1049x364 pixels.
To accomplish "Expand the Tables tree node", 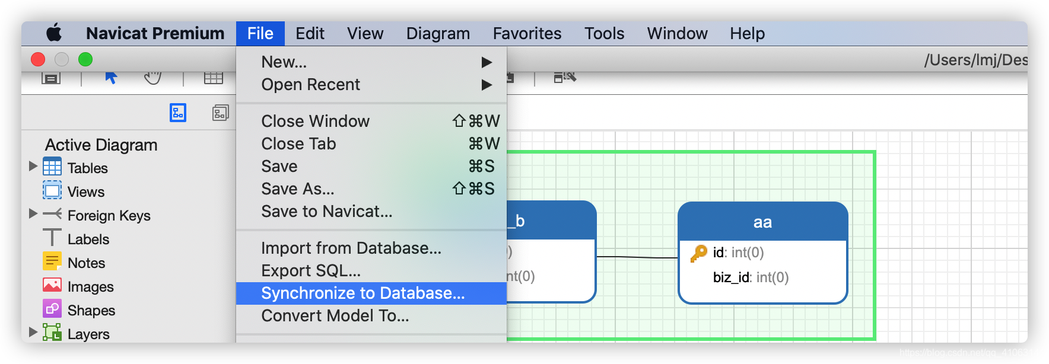I will pos(33,167).
